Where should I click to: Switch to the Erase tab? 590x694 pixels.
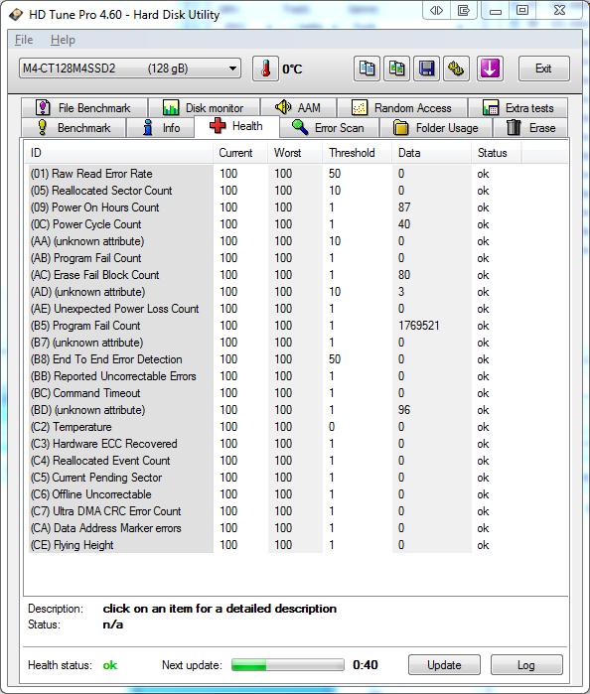click(x=530, y=127)
